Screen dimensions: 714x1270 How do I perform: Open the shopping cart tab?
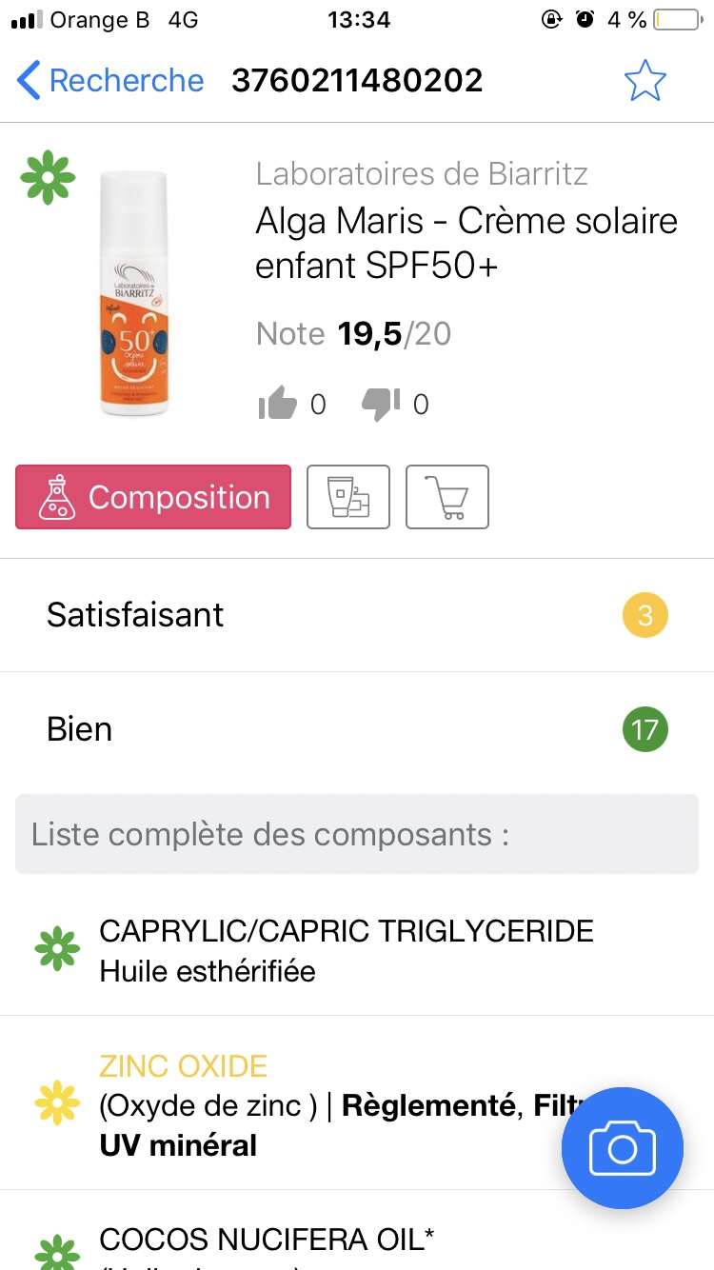pyautogui.click(x=446, y=497)
